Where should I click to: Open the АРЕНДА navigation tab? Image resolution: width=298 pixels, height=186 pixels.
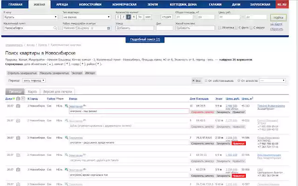coord(62,4)
